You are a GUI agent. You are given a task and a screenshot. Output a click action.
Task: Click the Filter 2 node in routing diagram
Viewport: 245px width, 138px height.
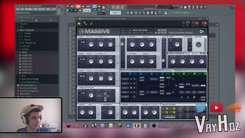tap(154, 92)
